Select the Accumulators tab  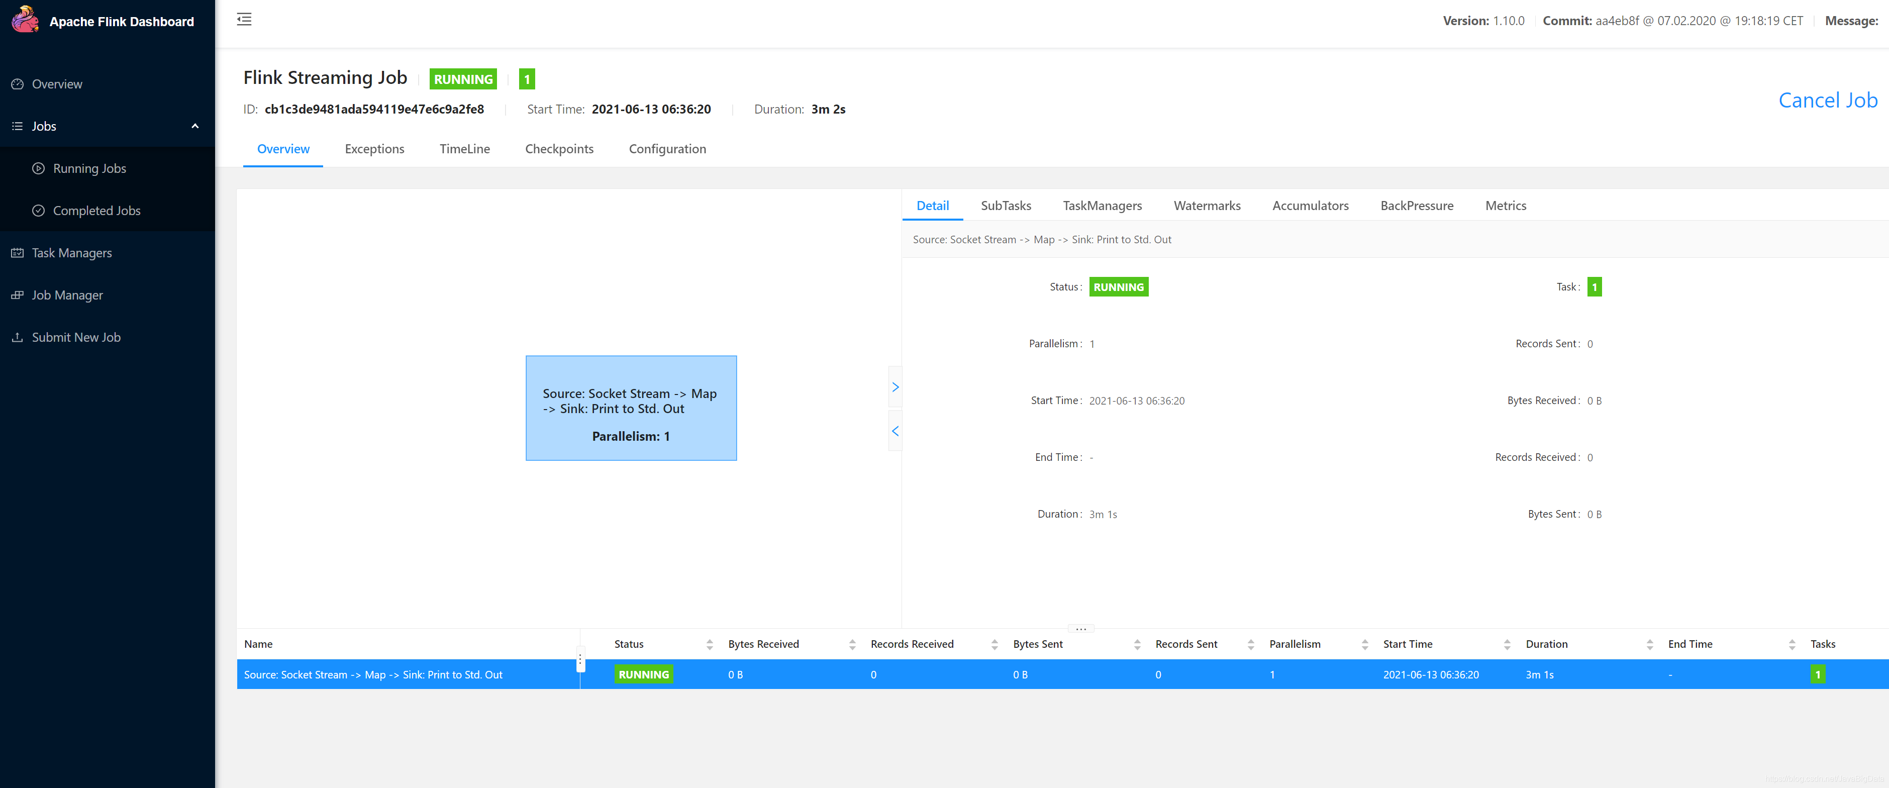coord(1310,206)
